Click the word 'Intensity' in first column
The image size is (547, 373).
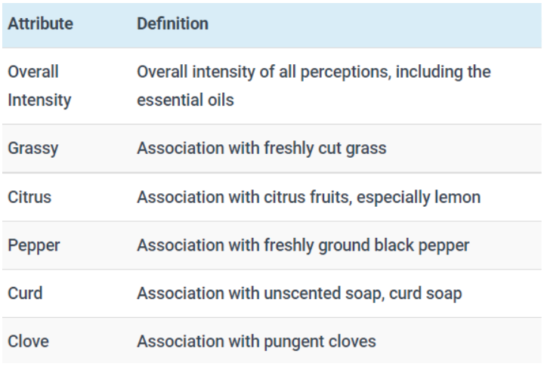tap(39, 100)
